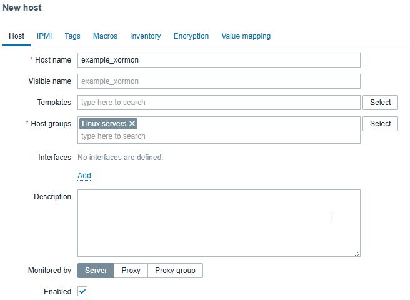This screenshot has height=300, width=410.
Task: Open the Encryption tab
Action: (191, 36)
